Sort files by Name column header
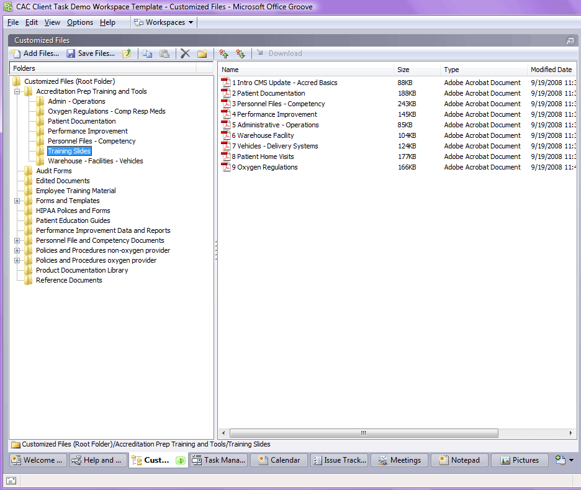Screen dimensions: 581x490 [x=306, y=70]
